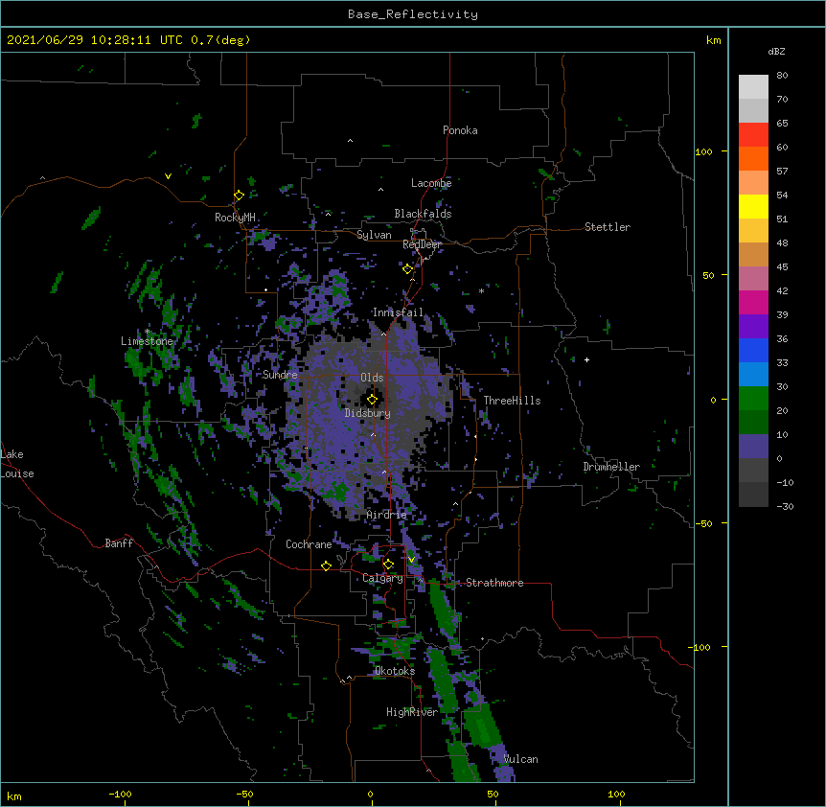The width and height of the screenshot is (826, 807).
Task: Click the white plus marker north of Drumheller
Action: point(586,359)
